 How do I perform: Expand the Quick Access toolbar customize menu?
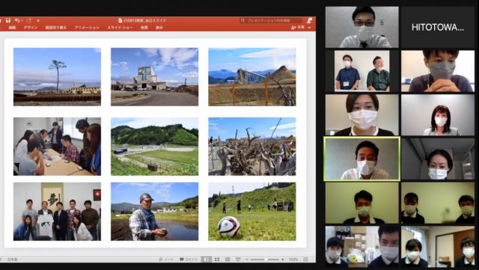coord(38,21)
